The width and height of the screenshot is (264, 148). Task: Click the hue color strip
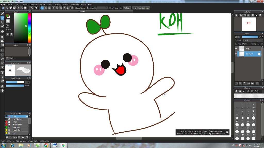29,28
